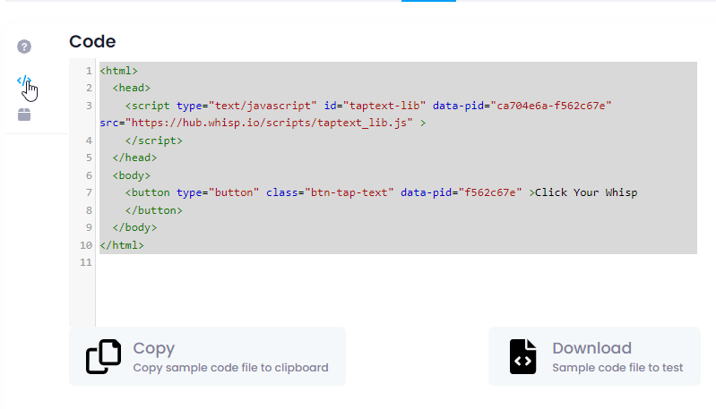Click line number 3 in gutter
The width and height of the screenshot is (716, 409).
coord(89,106)
